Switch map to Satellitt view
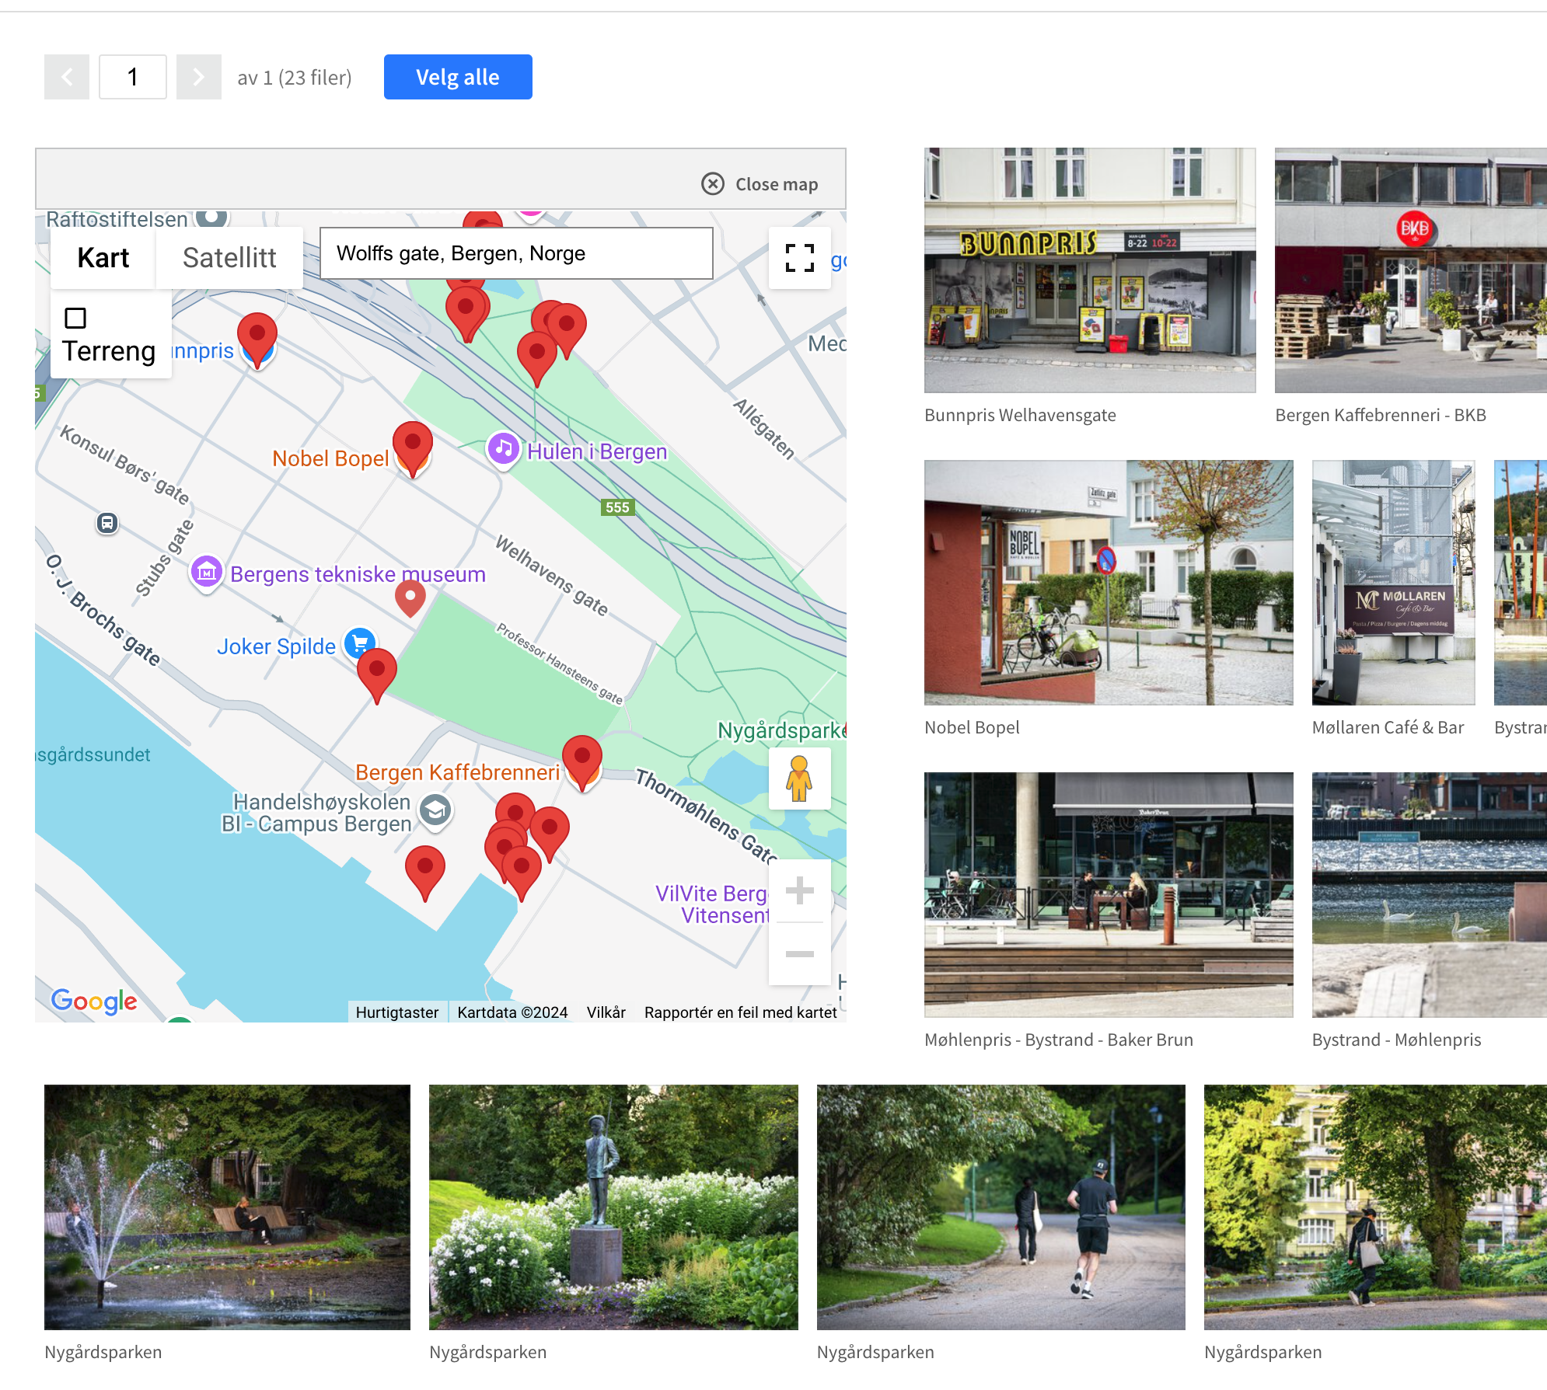 click(229, 258)
